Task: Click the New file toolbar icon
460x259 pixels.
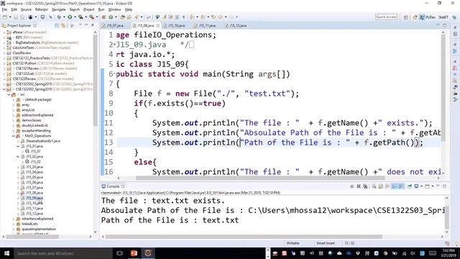Action: click(5, 17)
